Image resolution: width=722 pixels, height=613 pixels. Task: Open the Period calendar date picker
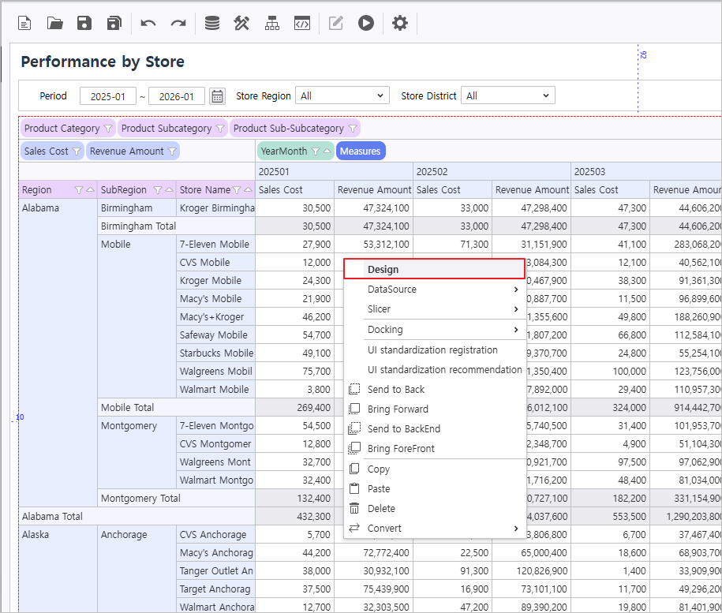(218, 96)
